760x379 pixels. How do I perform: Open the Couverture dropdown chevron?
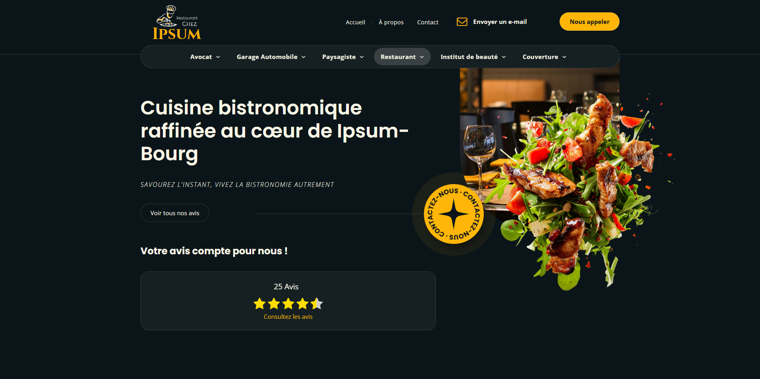pyautogui.click(x=564, y=57)
